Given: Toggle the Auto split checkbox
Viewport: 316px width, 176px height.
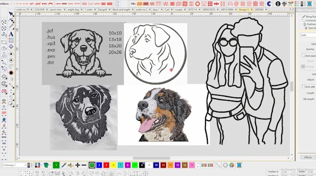Looking at the screenshot, I should click(303, 87).
